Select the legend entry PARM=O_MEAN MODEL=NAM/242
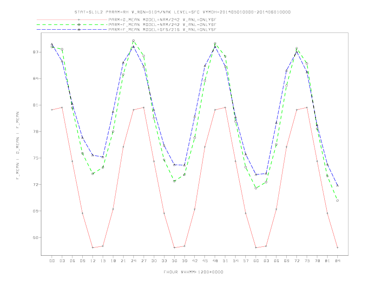The width and height of the screenshot is (368, 284). coord(162,19)
